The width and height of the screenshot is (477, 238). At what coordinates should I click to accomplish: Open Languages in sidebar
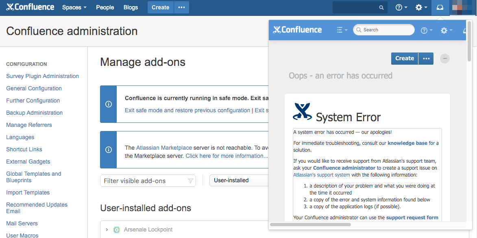point(20,137)
